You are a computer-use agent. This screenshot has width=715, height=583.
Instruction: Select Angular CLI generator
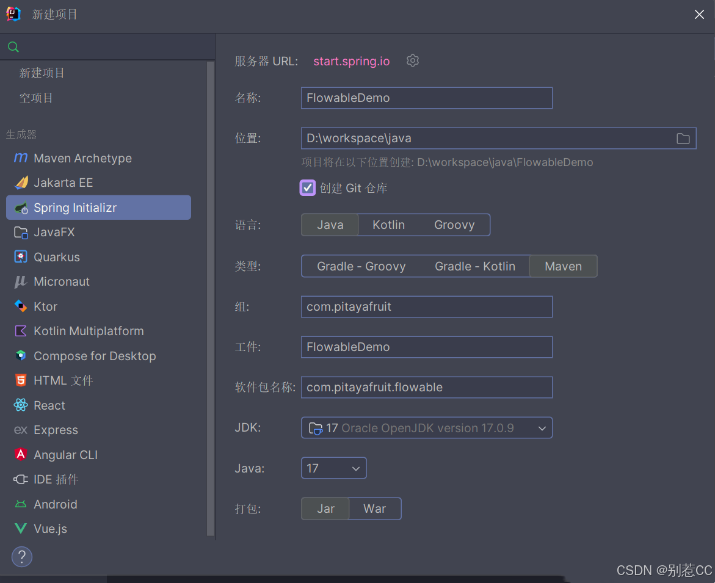click(x=98, y=454)
